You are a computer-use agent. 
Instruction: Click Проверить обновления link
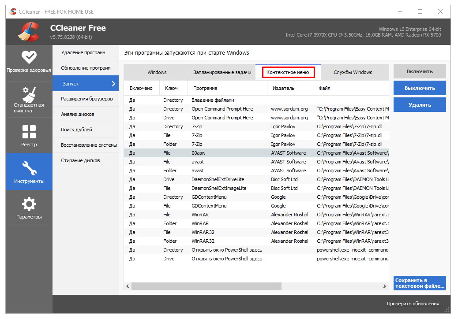413,304
